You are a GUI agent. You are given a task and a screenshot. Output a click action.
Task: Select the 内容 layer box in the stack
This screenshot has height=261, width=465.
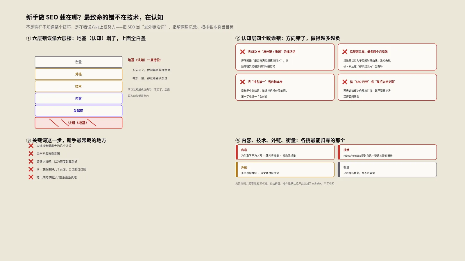78,98
